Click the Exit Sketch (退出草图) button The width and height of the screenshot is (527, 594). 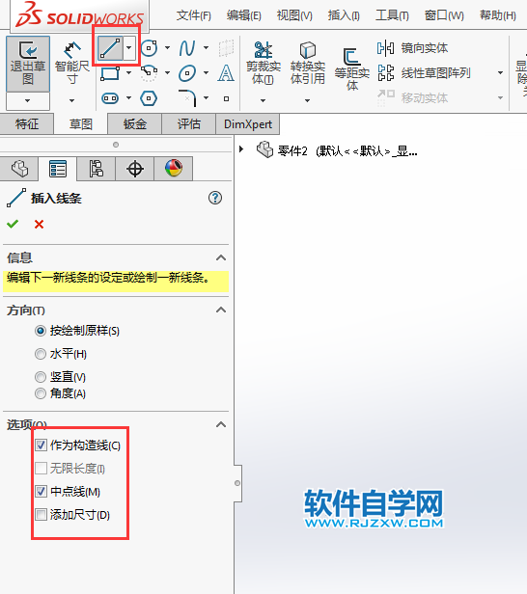coord(28,64)
